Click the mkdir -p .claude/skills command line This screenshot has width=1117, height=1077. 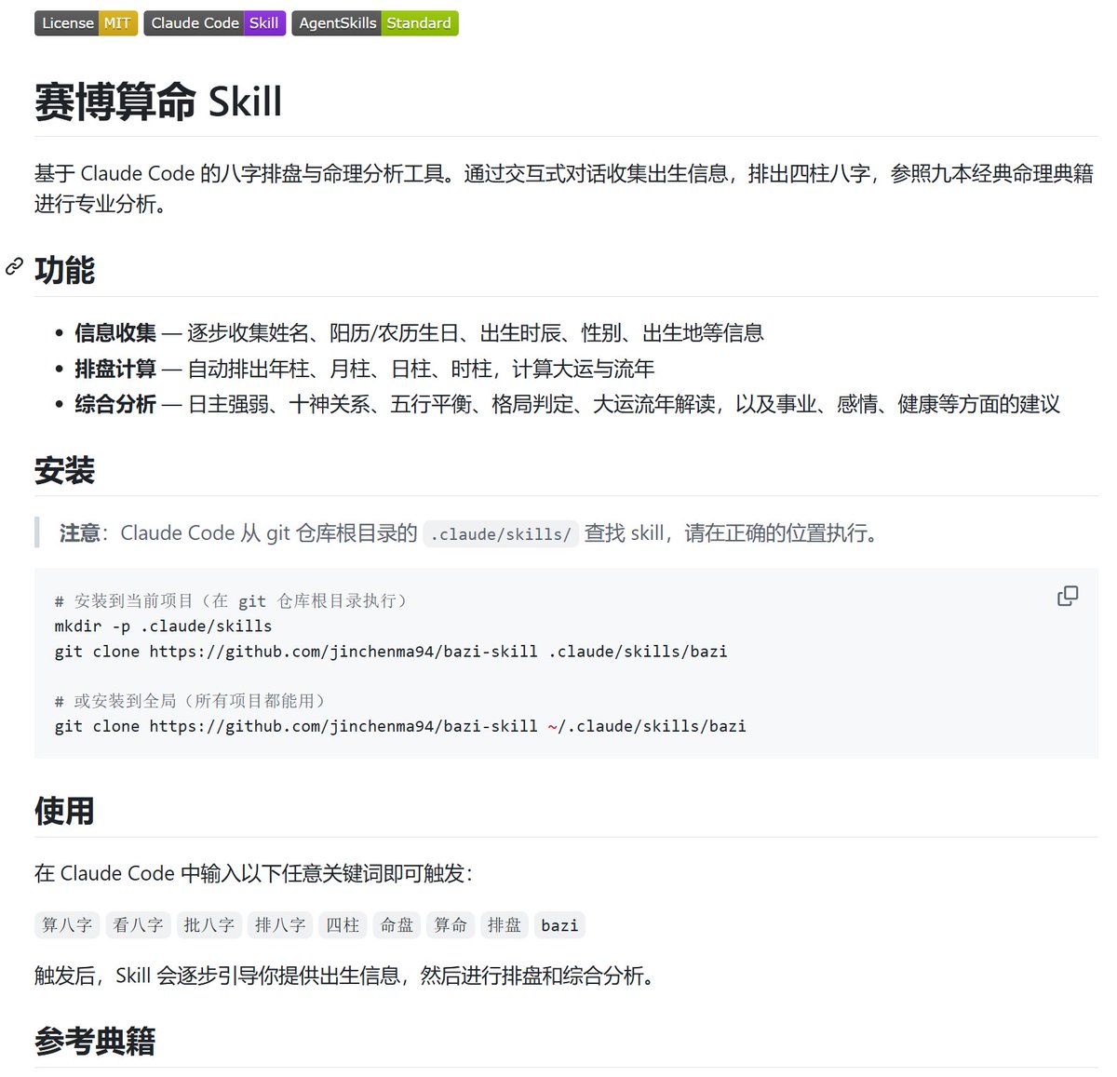[164, 626]
